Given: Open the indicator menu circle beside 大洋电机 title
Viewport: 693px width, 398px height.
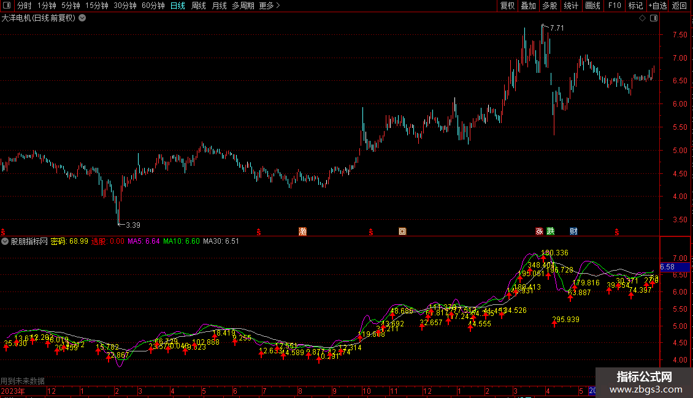Looking at the screenshot, I should click(x=82, y=18).
